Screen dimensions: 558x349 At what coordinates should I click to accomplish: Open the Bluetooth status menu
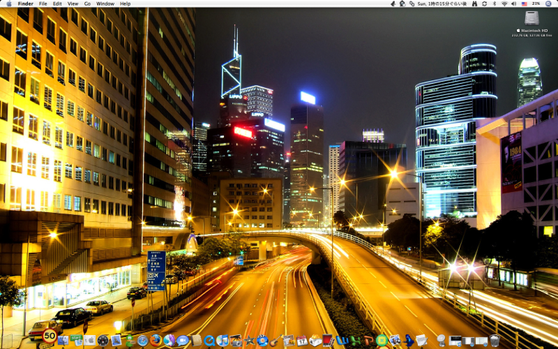[x=494, y=3]
